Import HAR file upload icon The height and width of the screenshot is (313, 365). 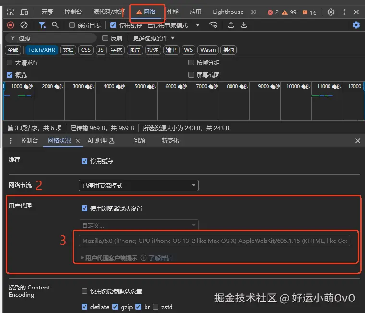pos(231,24)
